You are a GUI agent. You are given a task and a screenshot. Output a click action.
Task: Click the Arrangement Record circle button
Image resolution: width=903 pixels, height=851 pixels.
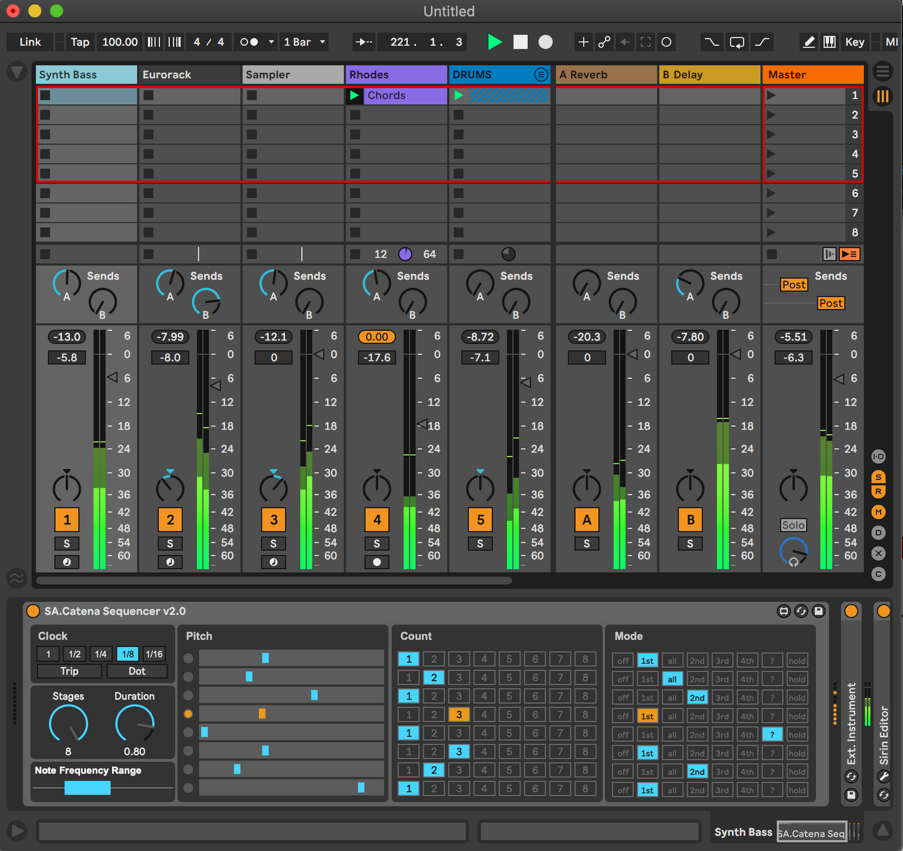point(545,42)
